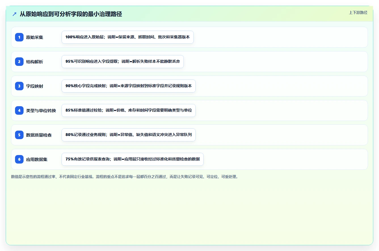Open the 85%标准值通过校验 description box
The image size is (379, 251).
click(129, 110)
